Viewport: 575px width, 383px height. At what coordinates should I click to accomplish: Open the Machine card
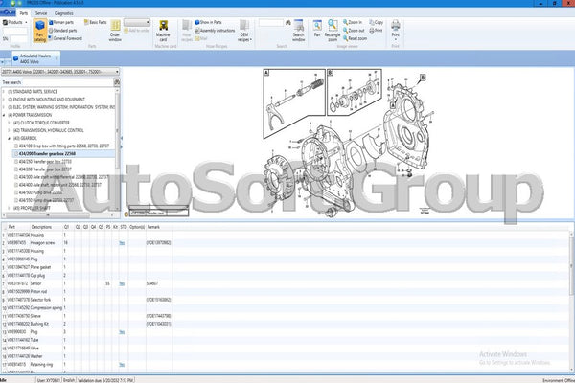tap(163, 31)
